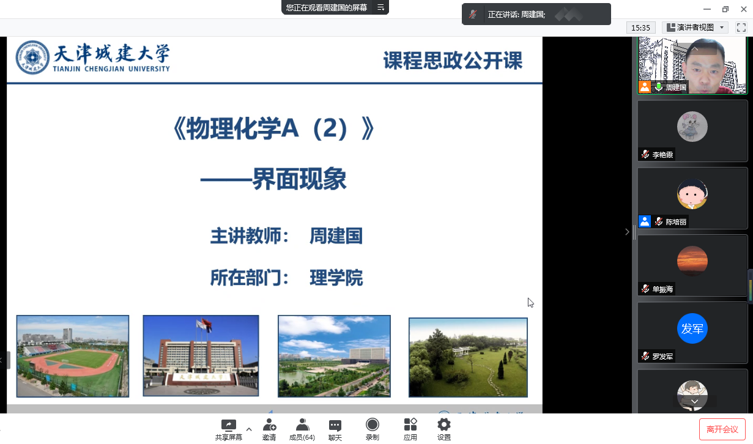Open the 演讲者视图 view dropdown
The image size is (753, 444).
[x=696, y=28]
